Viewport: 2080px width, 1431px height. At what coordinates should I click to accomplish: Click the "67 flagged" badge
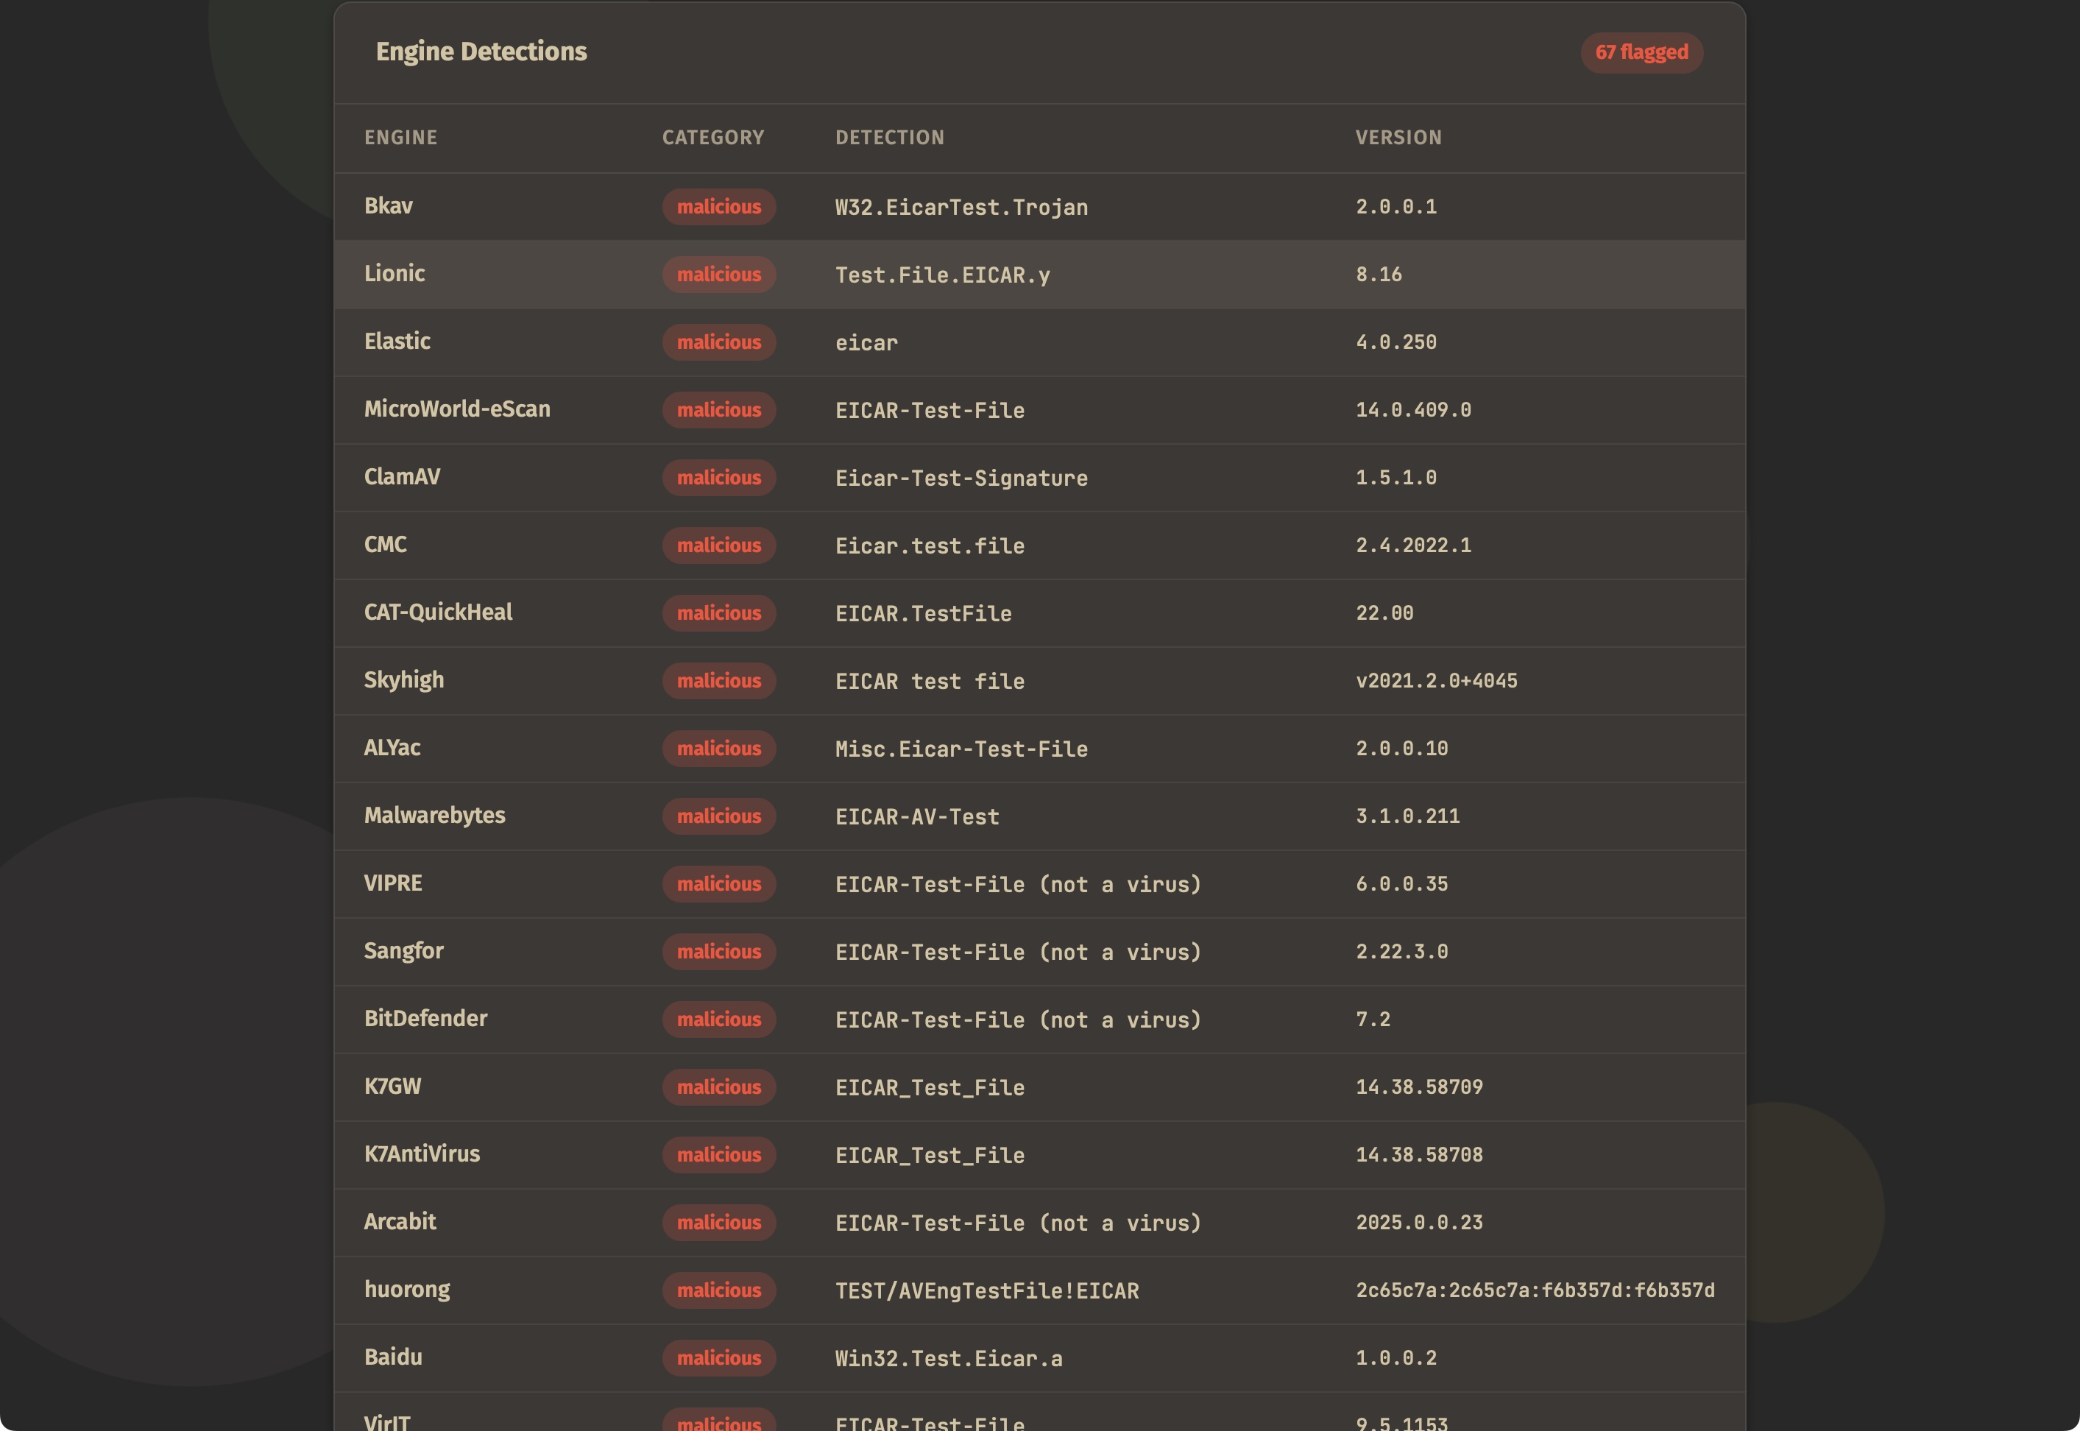[1641, 52]
